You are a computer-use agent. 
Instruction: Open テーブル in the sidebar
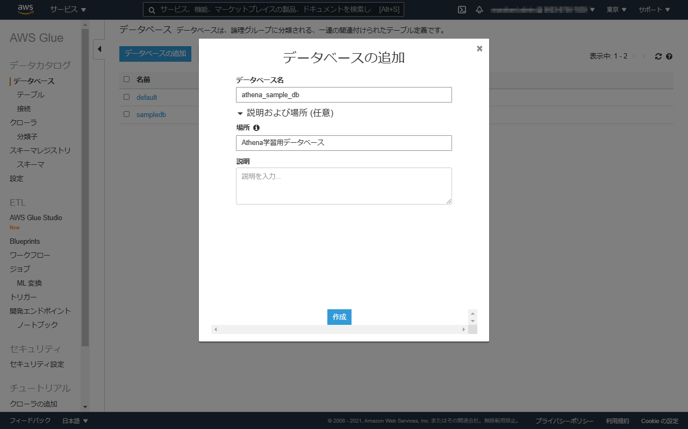click(31, 95)
